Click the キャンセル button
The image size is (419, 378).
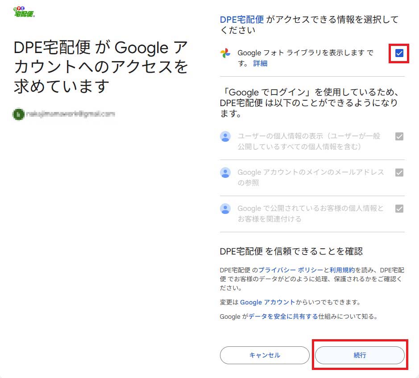pyautogui.click(x=265, y=355)
